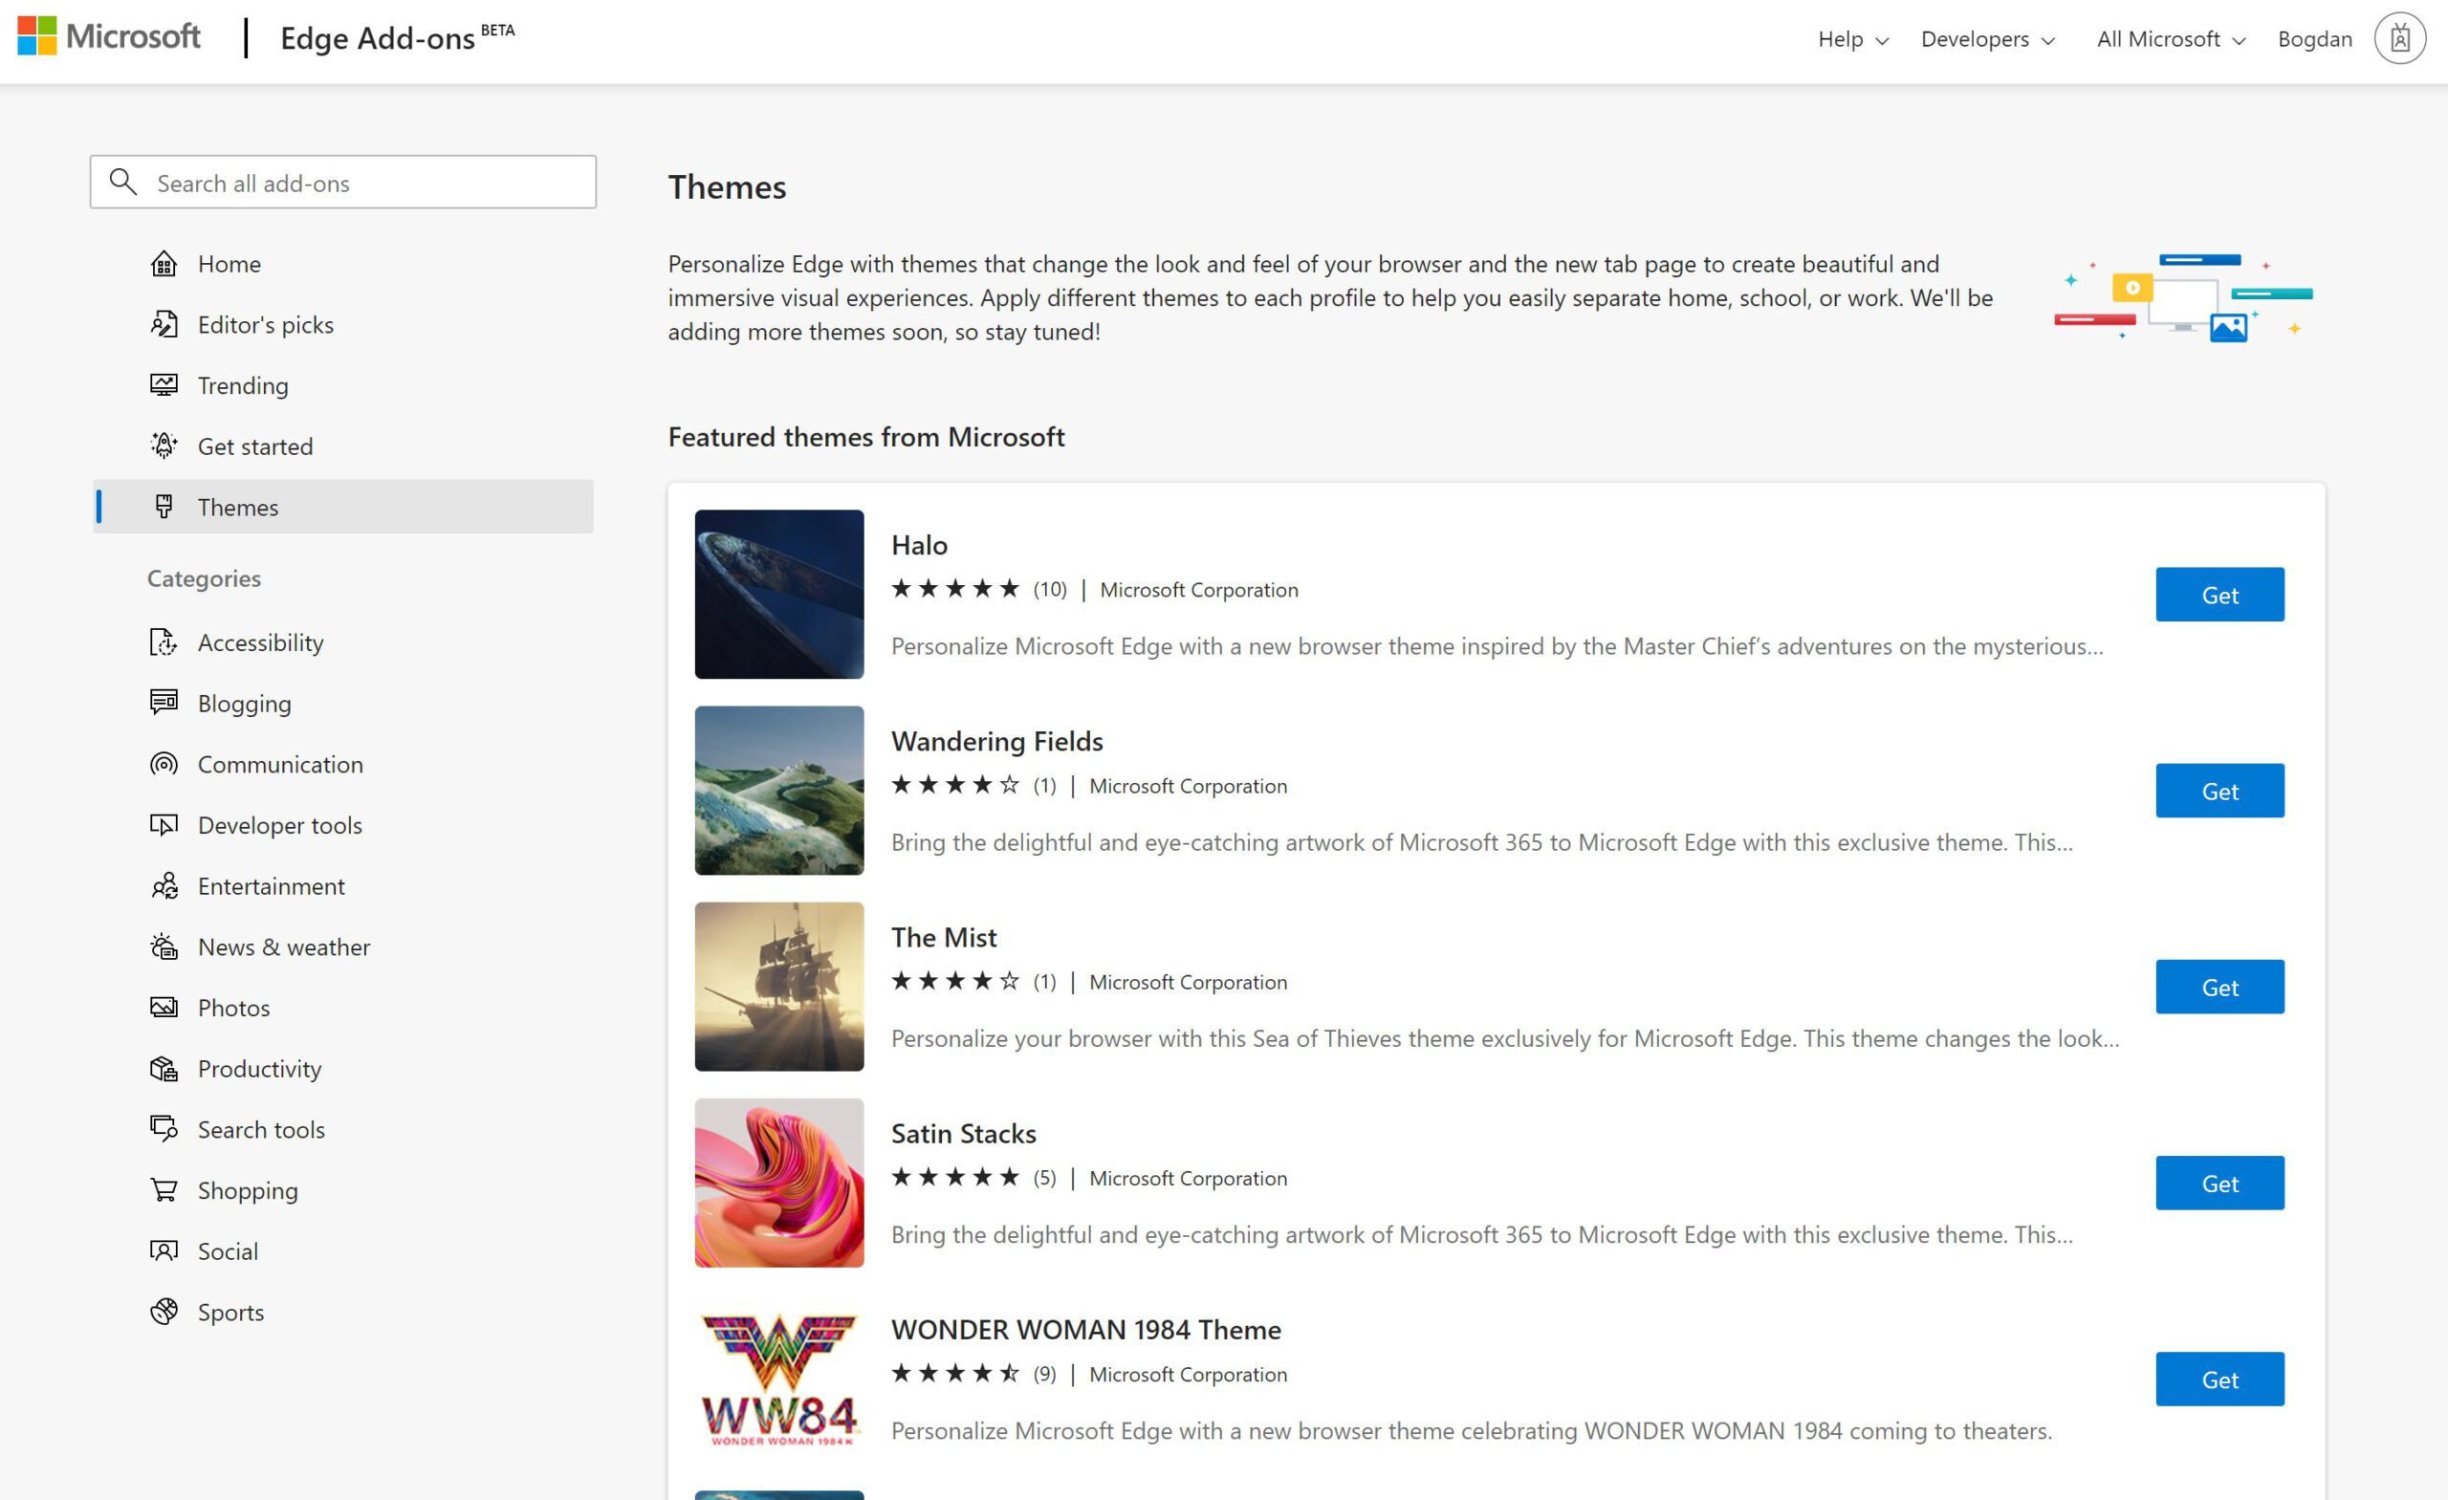
Task: Click the search magnifier icon
Action: (123, 182)
